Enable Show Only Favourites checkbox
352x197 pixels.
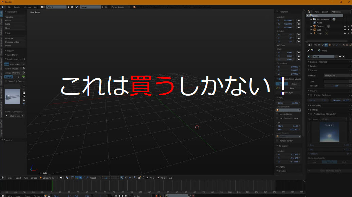tap(6, 81)
